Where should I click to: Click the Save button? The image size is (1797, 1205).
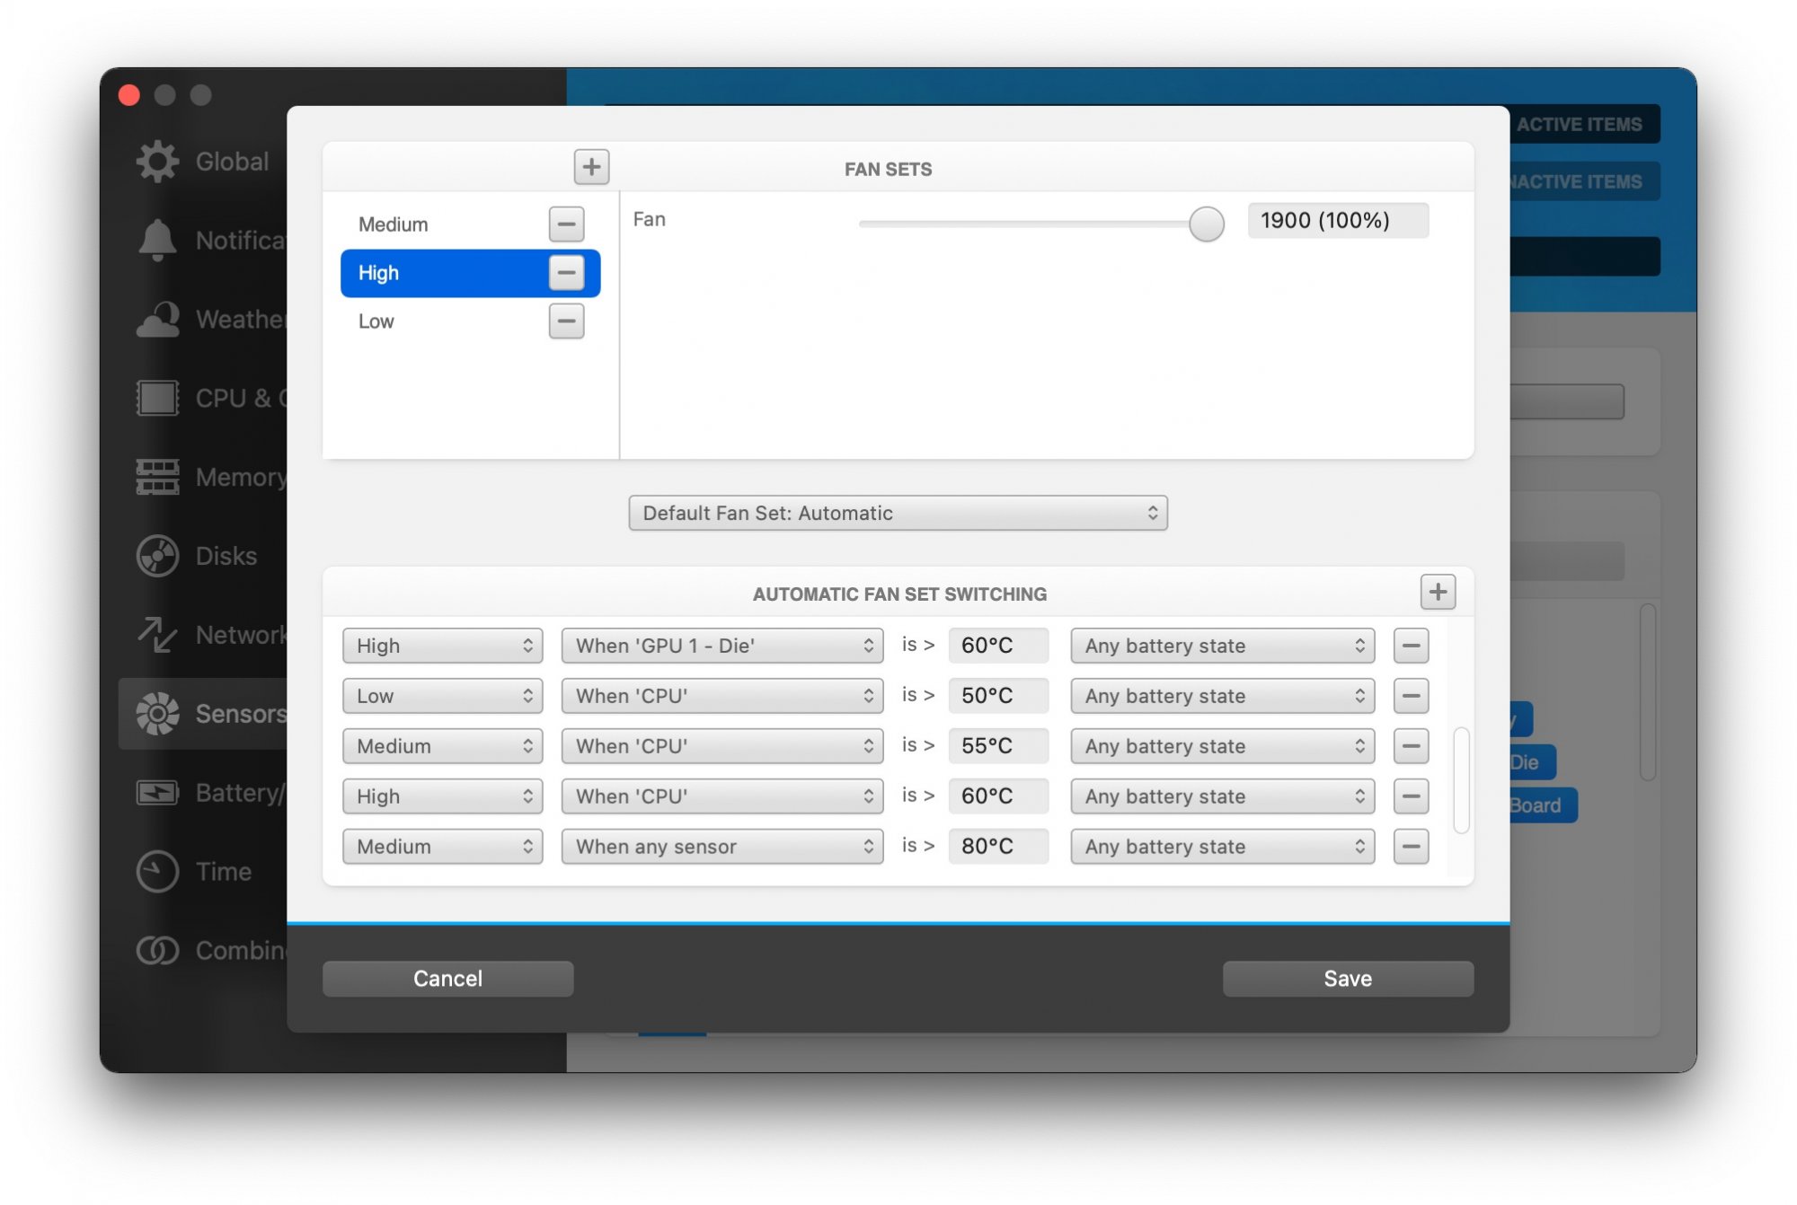pos(1347,979)
